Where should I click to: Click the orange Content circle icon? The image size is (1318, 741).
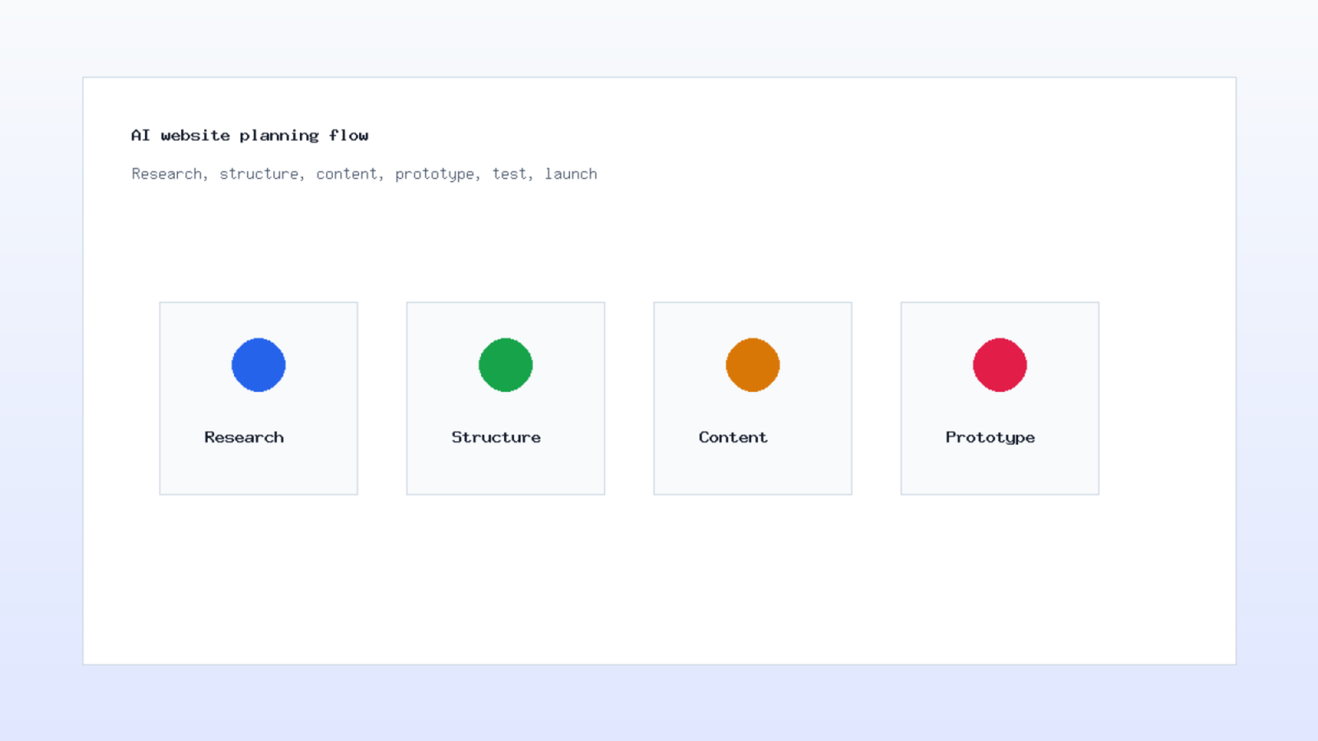pyautogui.click(x=753, y=365)
